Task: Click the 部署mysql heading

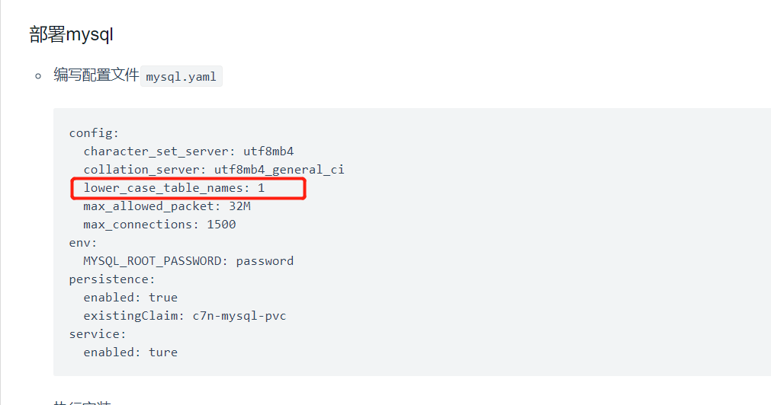Action: click(x=71, y=34)
